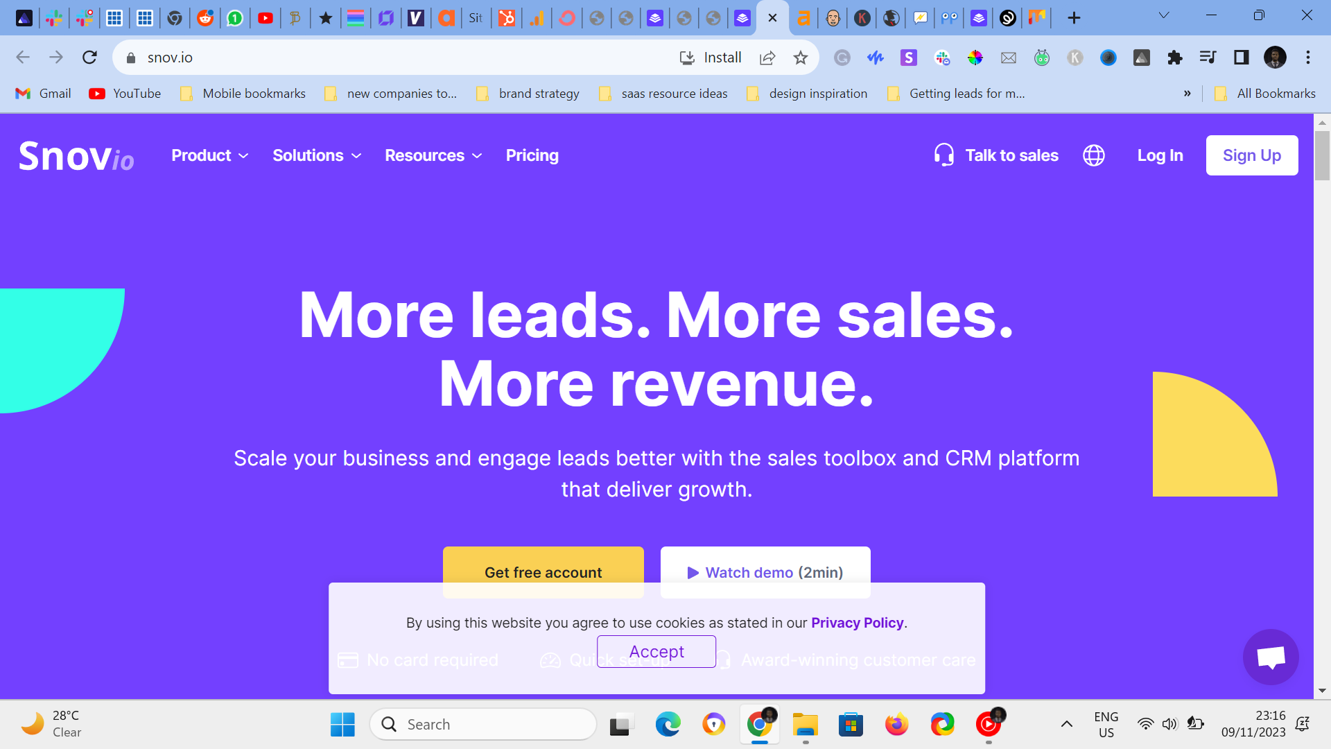The image size is (1331, 749).
Task: Accept the cookies notice
Action: click(x=656, y=652)
